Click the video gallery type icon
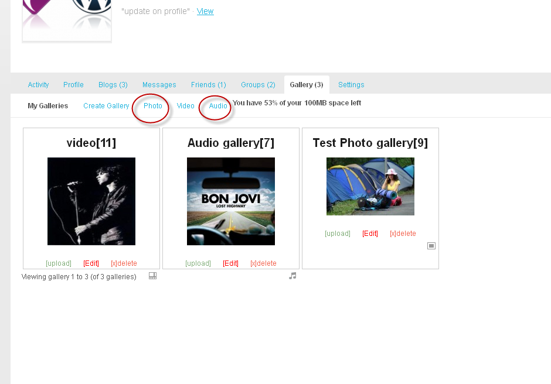551x384 pixels. point(152,276)
